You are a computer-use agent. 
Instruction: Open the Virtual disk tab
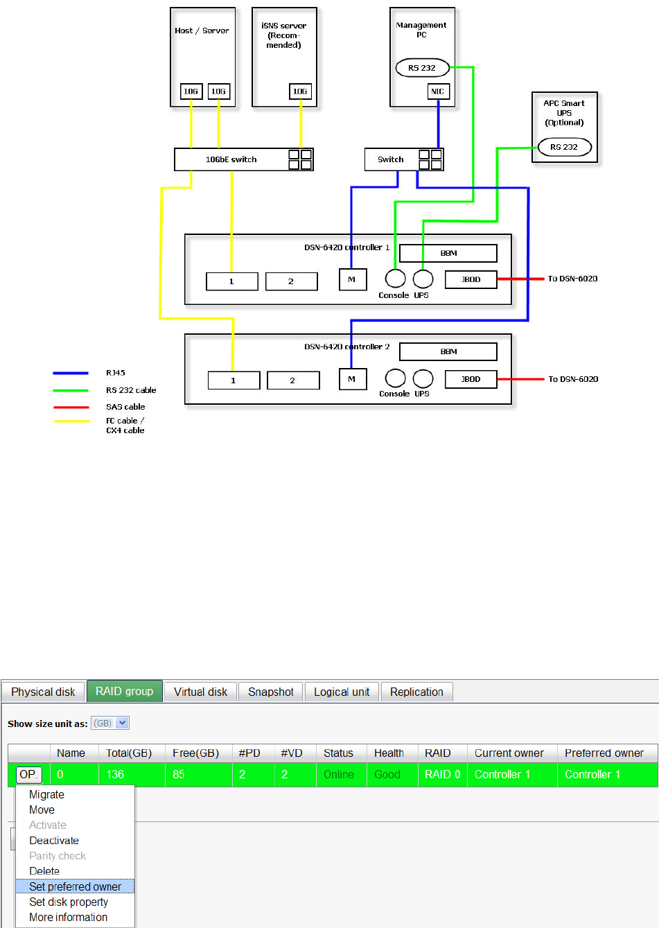[200, 692]
